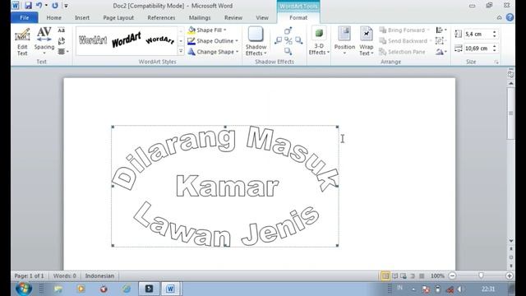Open the Shape Outline dropdown arrow

click(237, 41)
